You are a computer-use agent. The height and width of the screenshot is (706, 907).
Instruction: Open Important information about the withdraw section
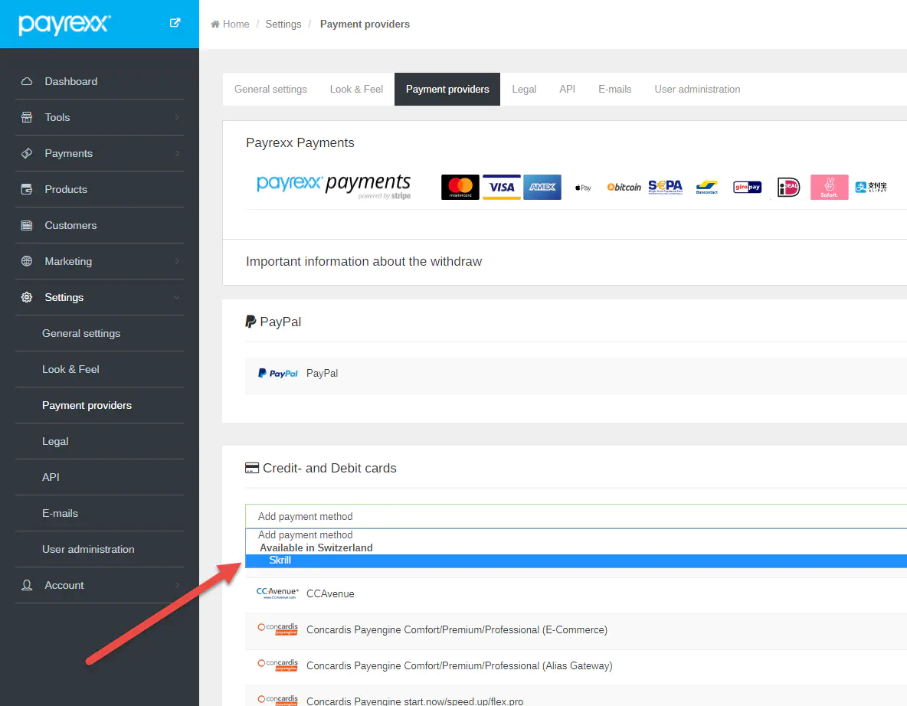[x=364, y=262]
